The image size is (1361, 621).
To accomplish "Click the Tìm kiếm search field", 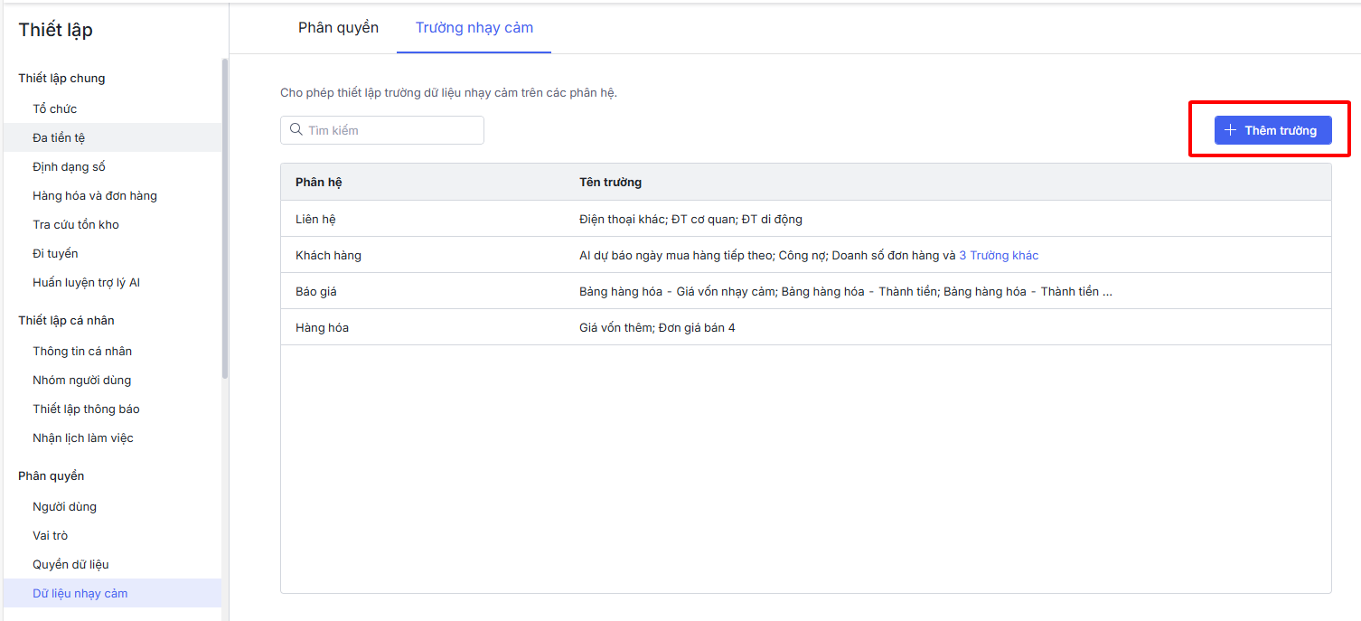I will click(390, 130).
